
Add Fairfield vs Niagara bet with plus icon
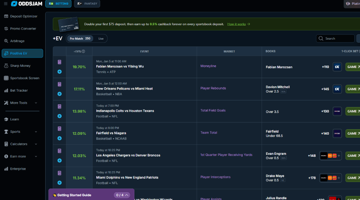pos(60,138)
